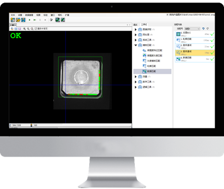This screenshot has height=189, width=224.
Task: Click the open folder icon in main toolbar
Action: point(18,20)
